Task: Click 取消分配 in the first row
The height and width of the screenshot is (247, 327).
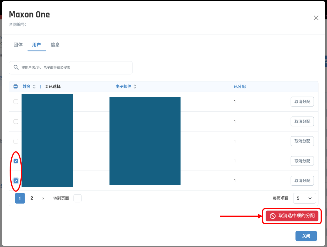Action: pyautogui.click(x=302, y=102)
